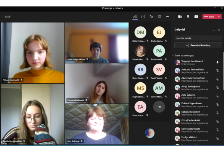Click the share content tray icon
The height and width of the screenshot is (149, 224).
pos(196,17)
